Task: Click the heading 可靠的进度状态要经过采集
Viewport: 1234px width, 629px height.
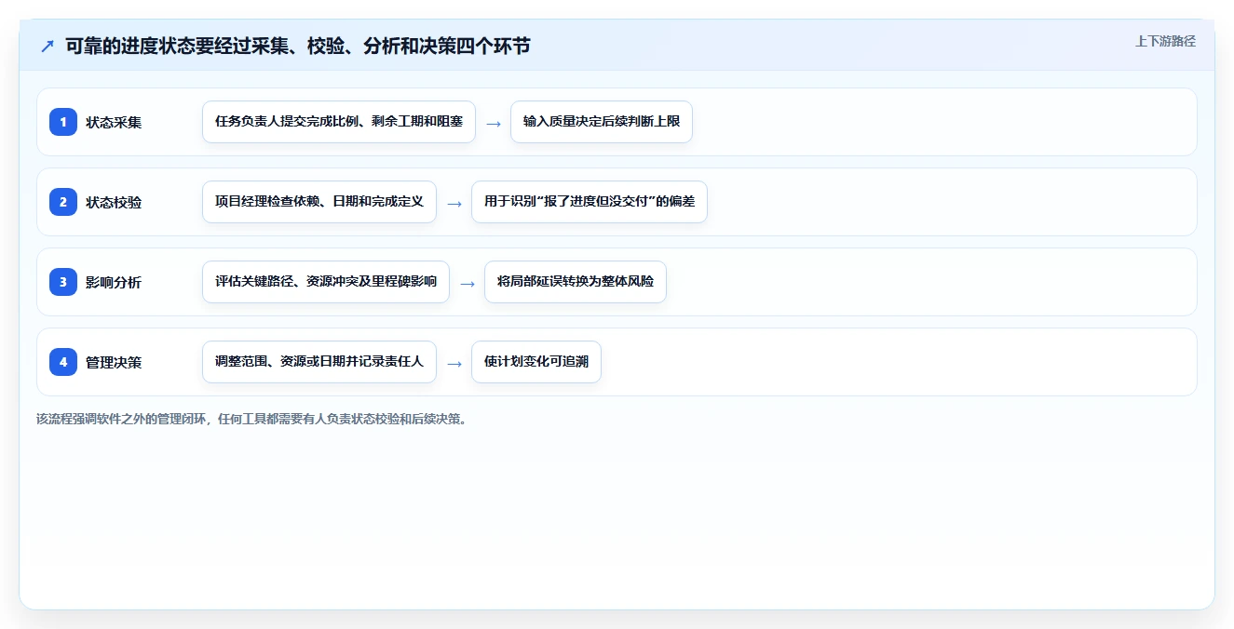Action: (298, 46)
